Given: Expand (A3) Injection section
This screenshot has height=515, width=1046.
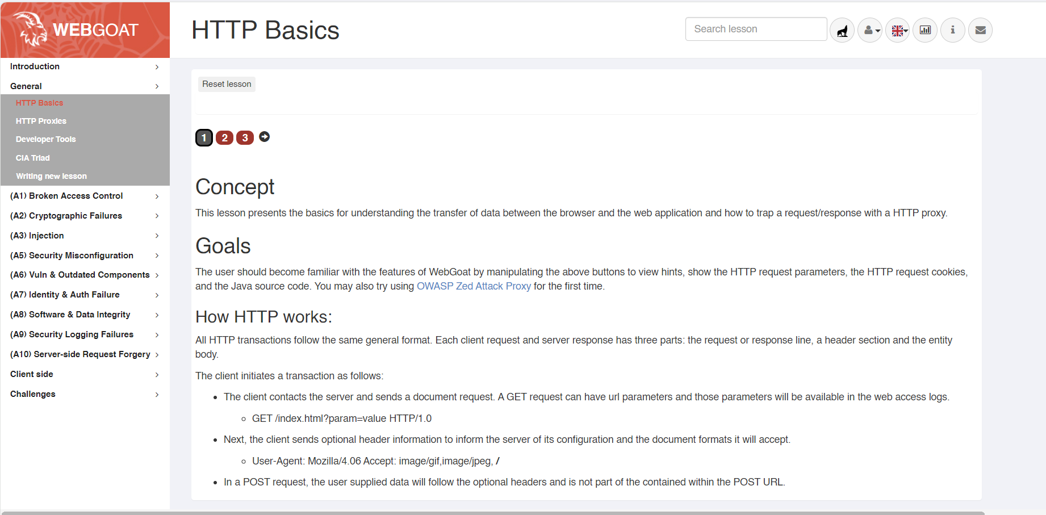Looking at the screenshot, I should (85, 236).
